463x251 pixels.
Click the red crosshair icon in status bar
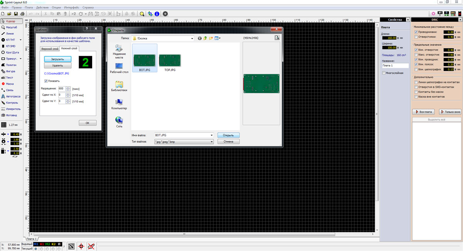click(x=81, y=246)
